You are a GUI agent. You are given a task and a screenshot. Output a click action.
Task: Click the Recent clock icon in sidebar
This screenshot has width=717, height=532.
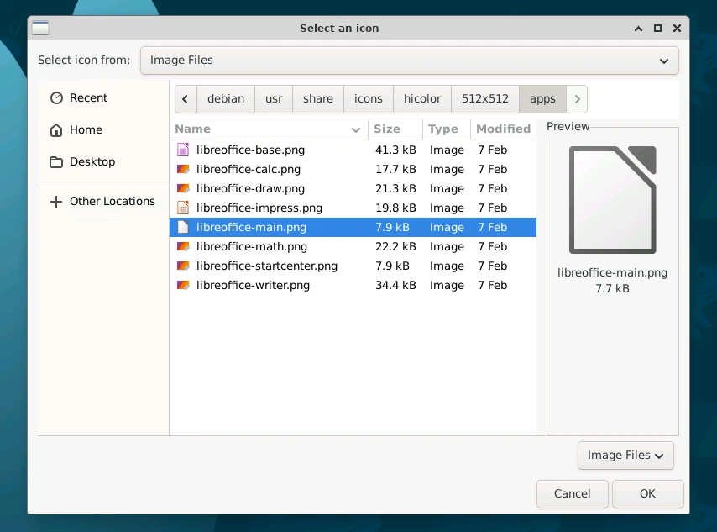(x=56, y=97)
